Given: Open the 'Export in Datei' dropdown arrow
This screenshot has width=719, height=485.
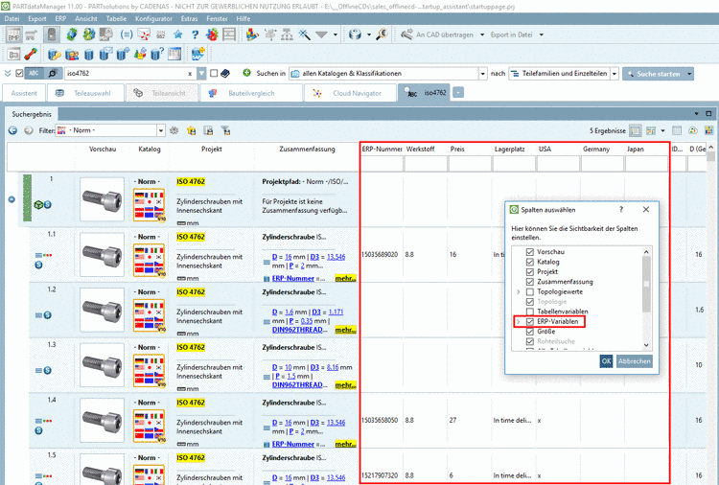Looking at the screenshot, I should coord(541,35).
